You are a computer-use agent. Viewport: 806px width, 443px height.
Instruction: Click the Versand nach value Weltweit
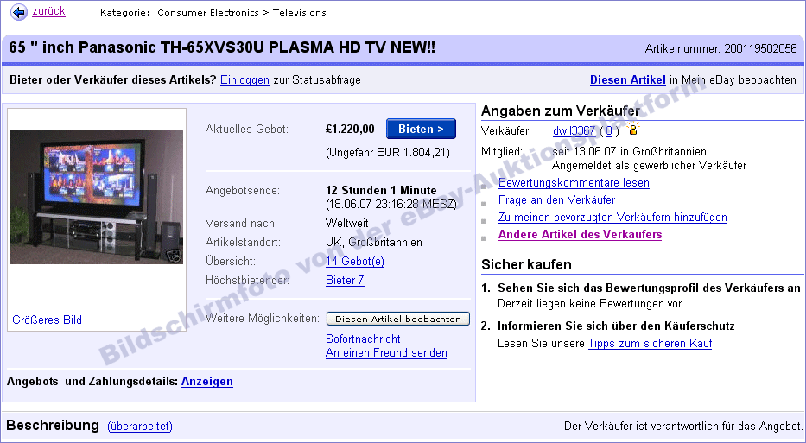click(347, 224)
